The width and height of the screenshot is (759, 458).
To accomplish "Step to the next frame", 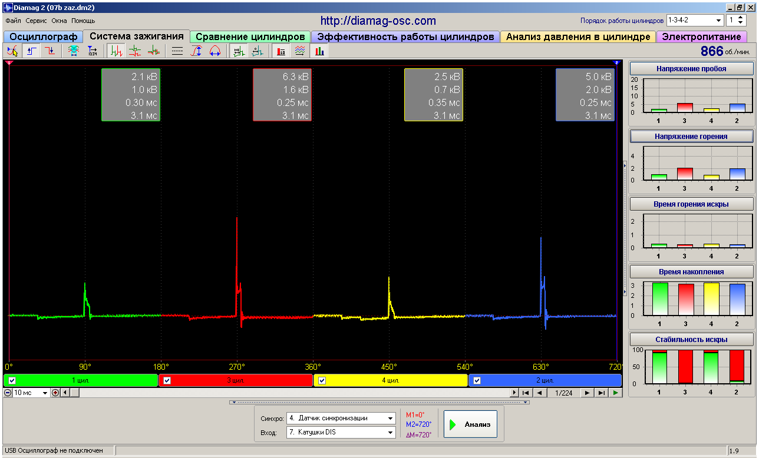I will click(x=588, y=393).
